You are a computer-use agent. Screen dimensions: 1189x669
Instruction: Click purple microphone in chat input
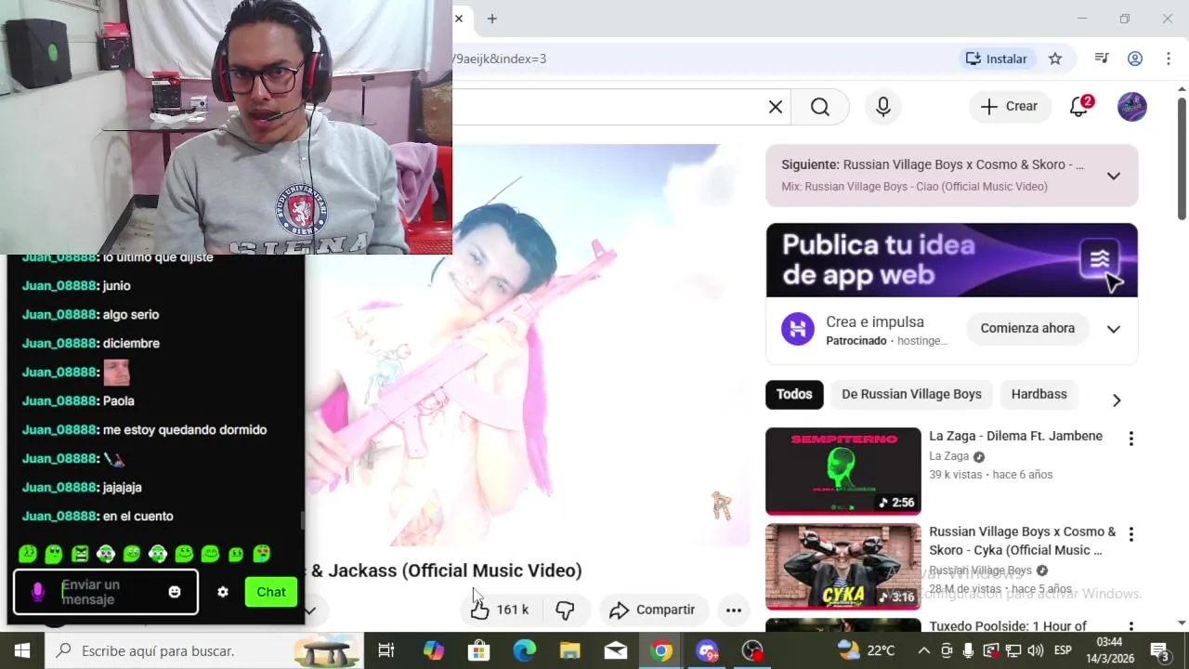pos(38,592)
